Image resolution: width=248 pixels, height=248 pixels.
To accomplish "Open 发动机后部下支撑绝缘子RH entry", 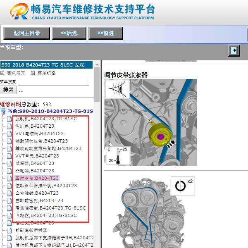I will click(x=55, y=238).
